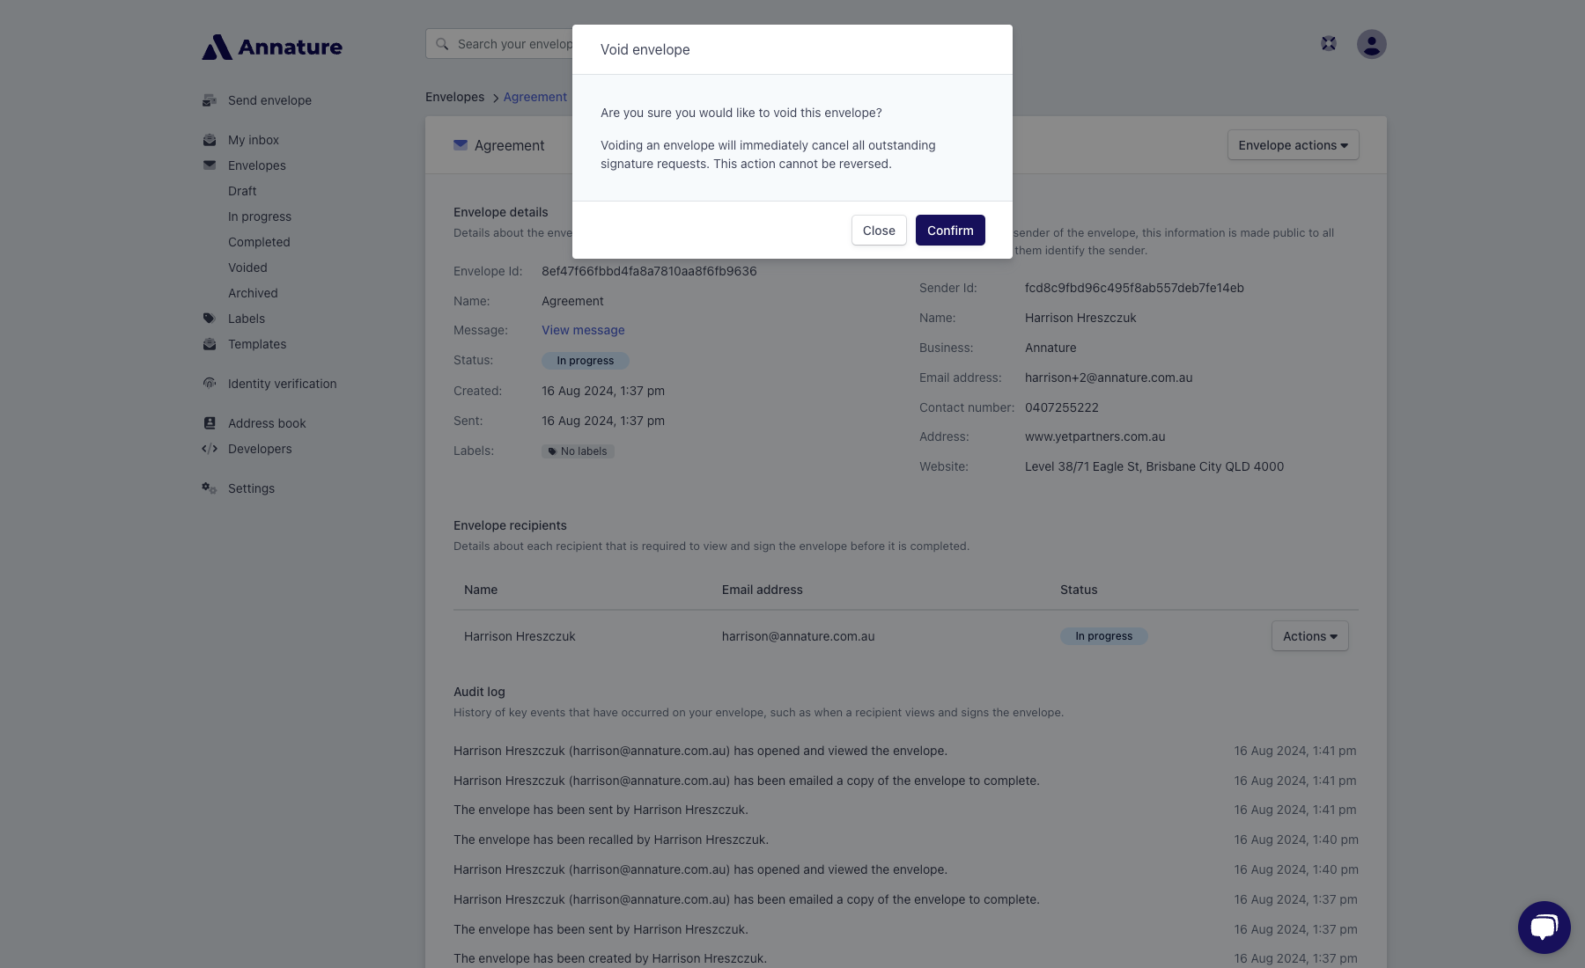Click the Templates icon in sidebar
Viewport: 1585px width, 968px height.
[x=210, y=344]
